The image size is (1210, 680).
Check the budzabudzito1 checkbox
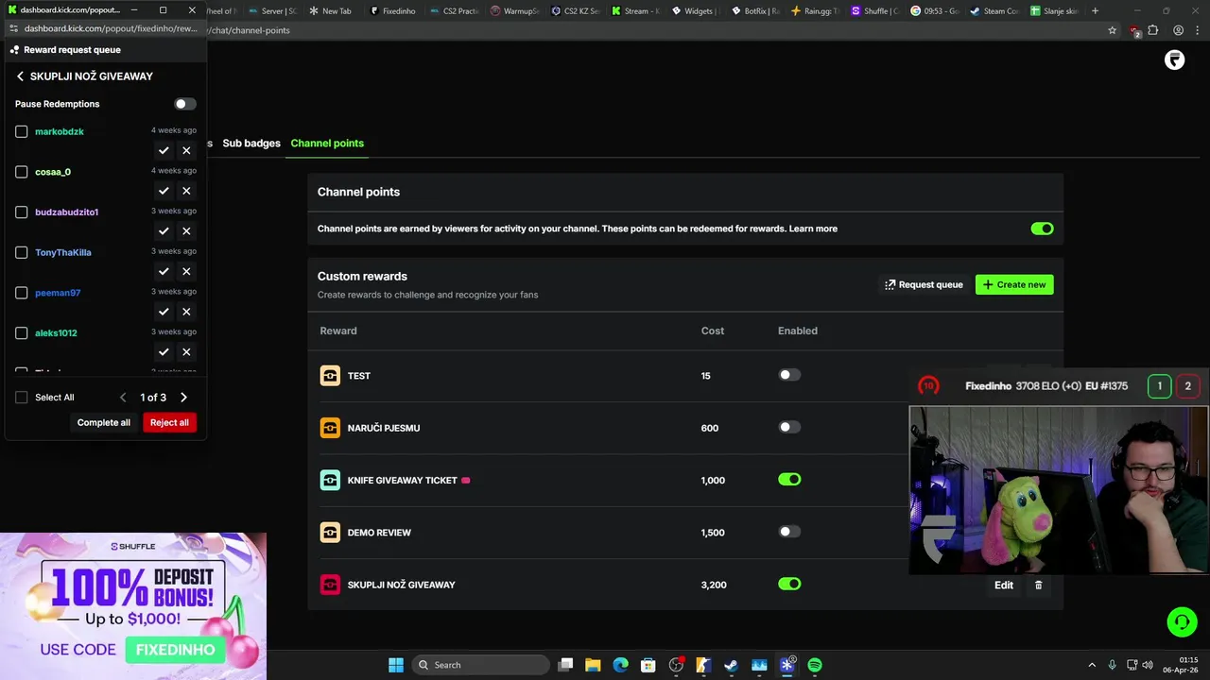point(22,212)
